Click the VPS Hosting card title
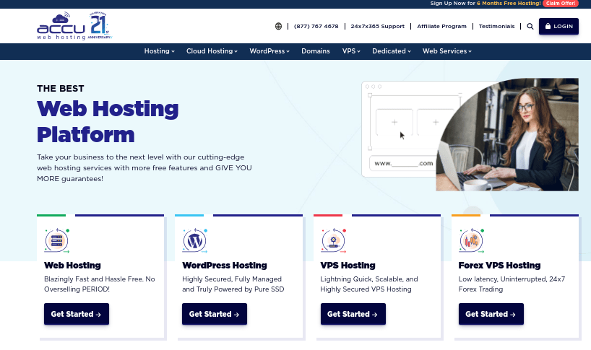 click(x=348, y=266)
